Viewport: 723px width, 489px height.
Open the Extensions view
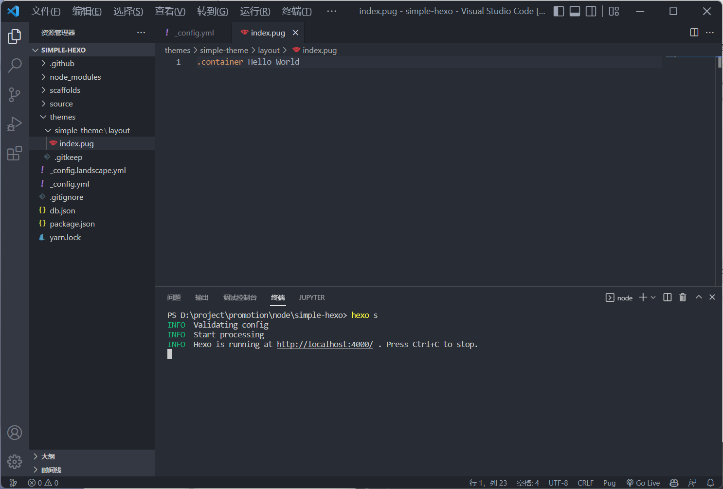(15, 154)
